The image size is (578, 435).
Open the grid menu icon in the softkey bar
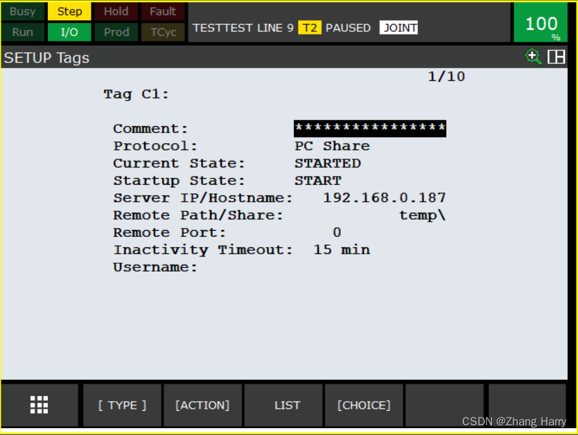39,405
